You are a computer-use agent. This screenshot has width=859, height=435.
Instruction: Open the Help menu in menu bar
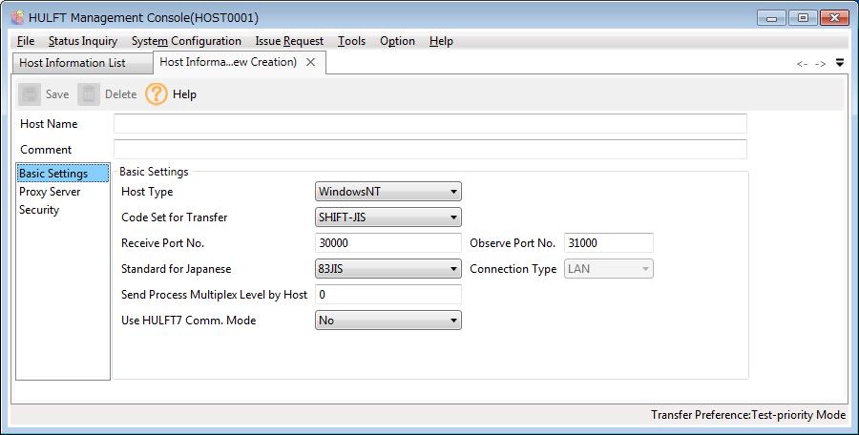click(441, 41)
